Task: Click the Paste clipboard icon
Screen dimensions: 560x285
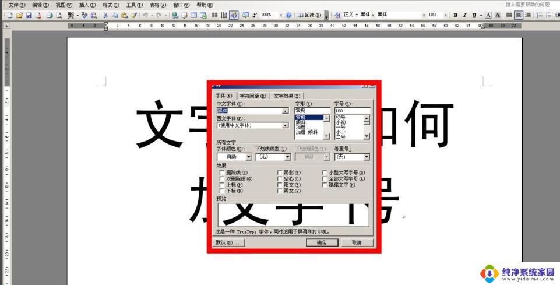Action: coord(124,15)
